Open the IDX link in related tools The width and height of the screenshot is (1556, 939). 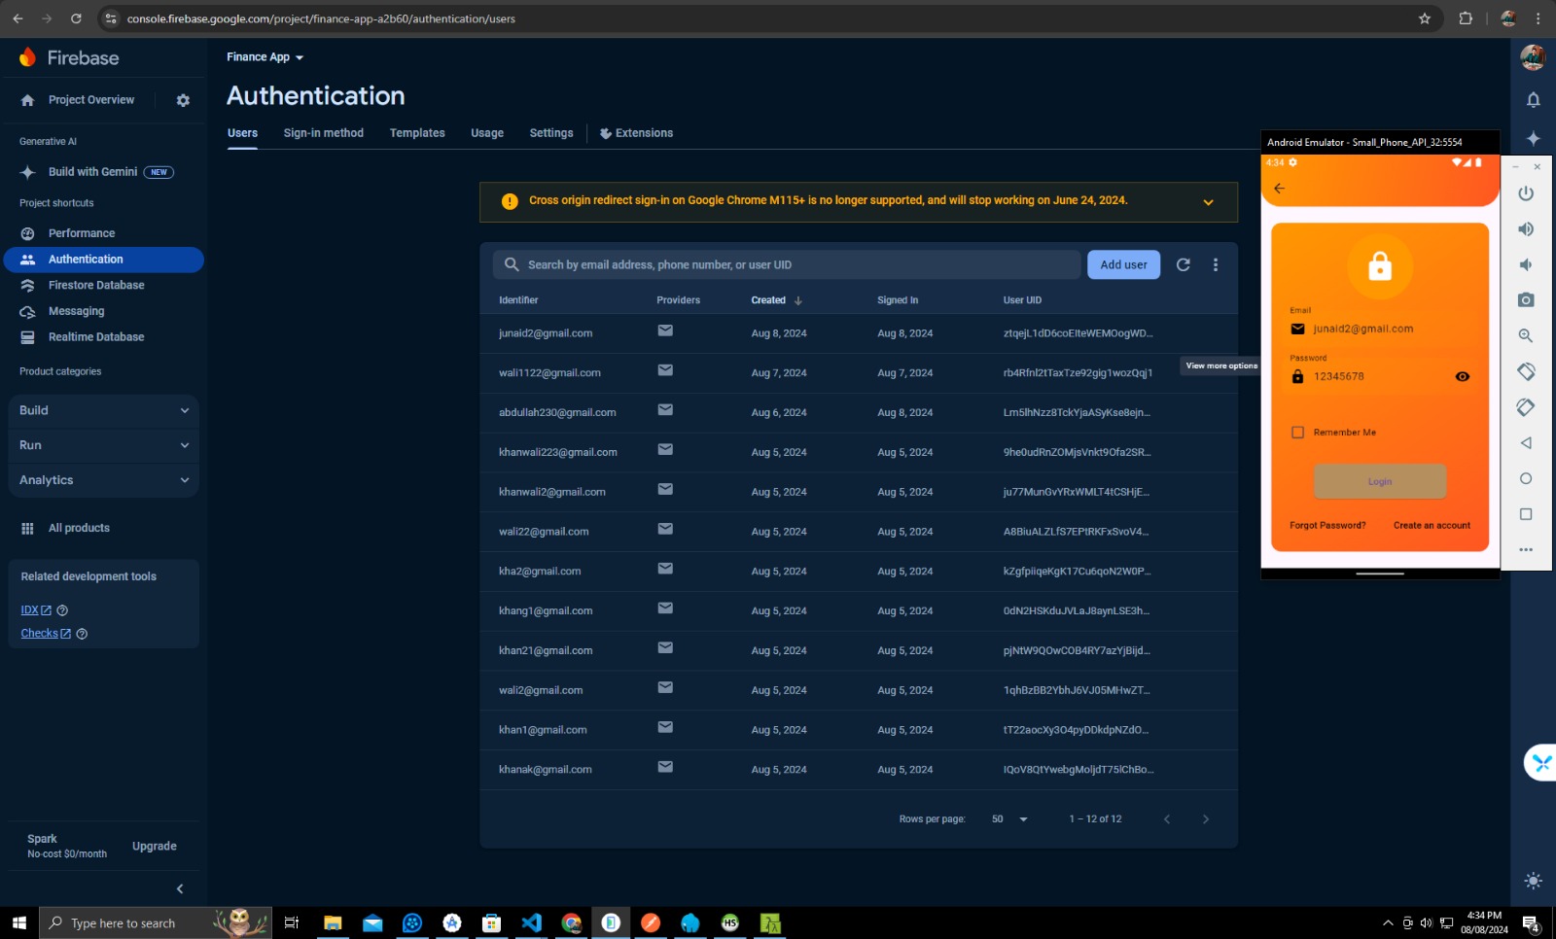30,610
